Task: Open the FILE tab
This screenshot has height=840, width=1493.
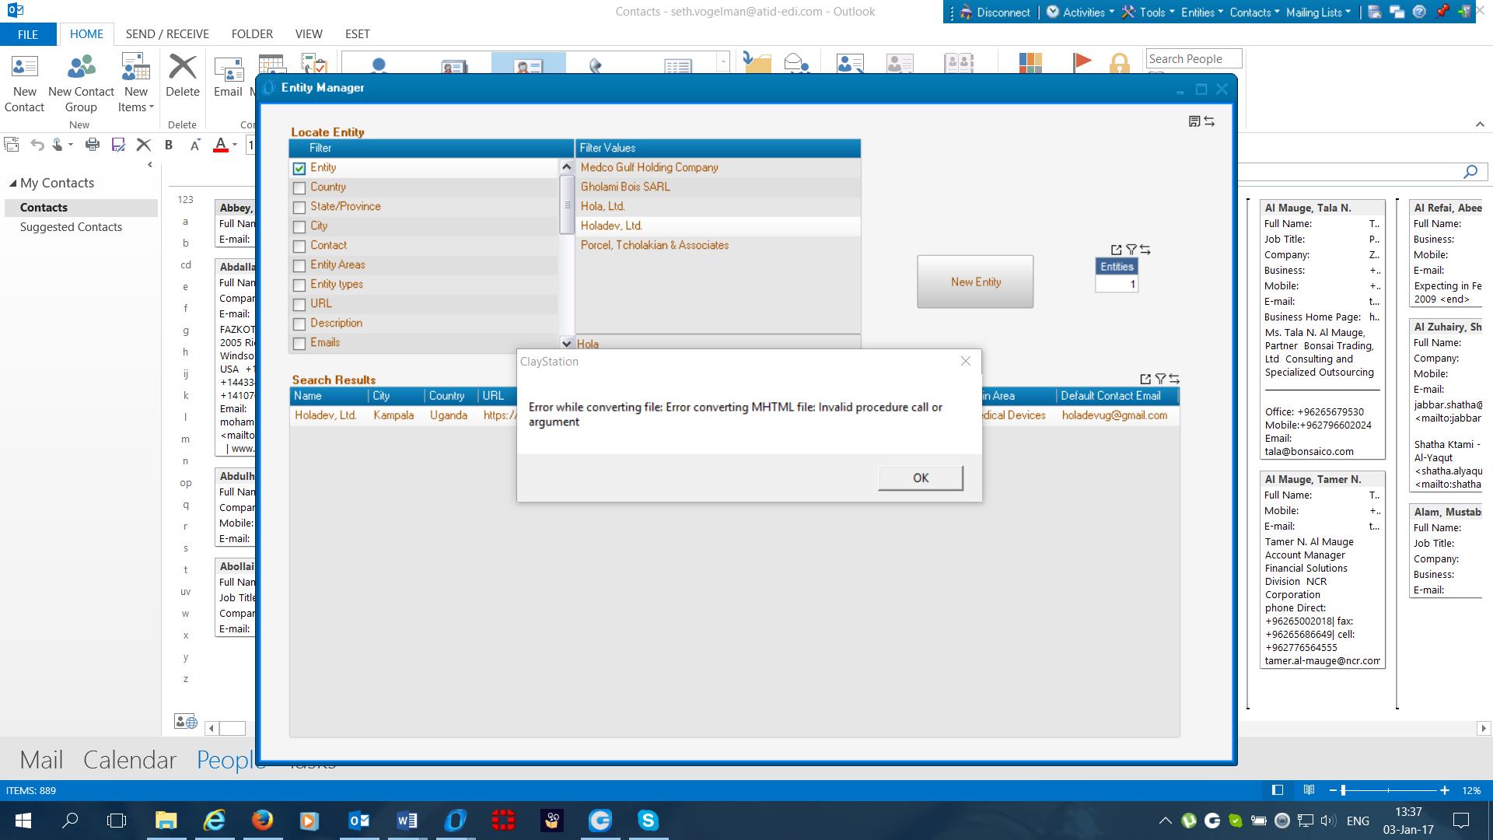Action: pyautogui.click(x=28, y=34)
